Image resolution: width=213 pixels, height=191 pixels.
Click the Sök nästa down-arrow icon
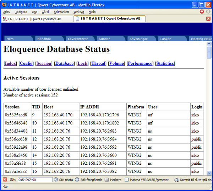(x=56, y=180)
